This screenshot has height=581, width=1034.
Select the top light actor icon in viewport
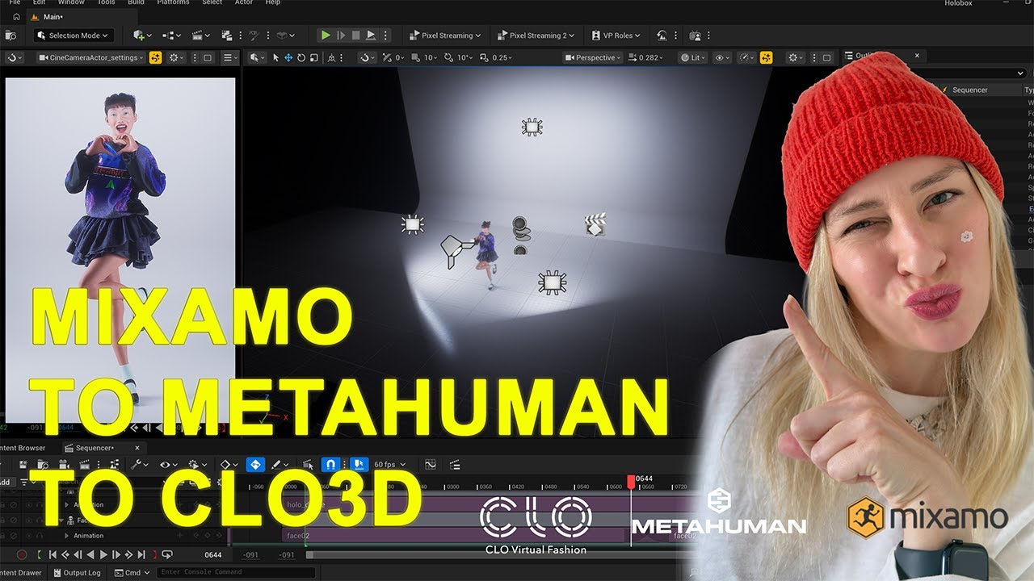531,126
